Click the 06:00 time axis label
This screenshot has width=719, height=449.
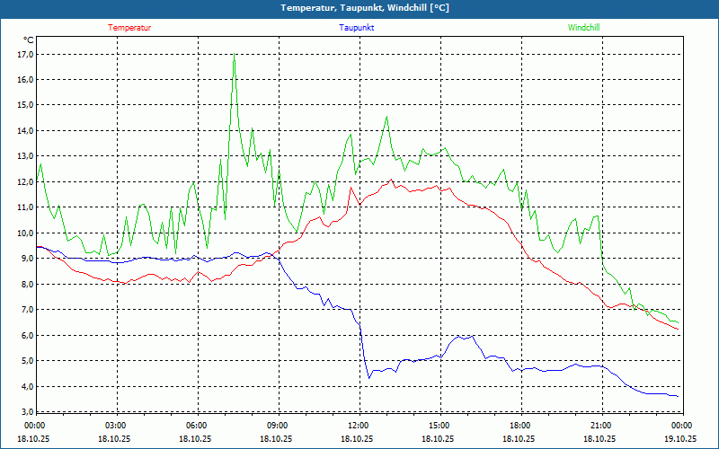click(196, 426)
